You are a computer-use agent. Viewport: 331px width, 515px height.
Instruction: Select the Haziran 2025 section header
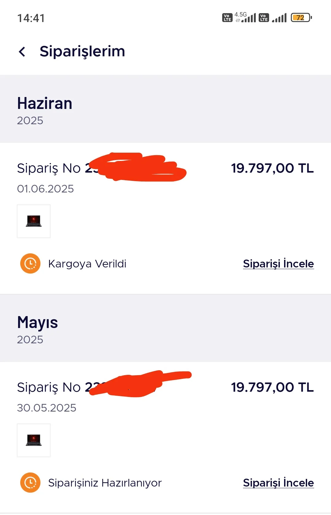(45, 110)
